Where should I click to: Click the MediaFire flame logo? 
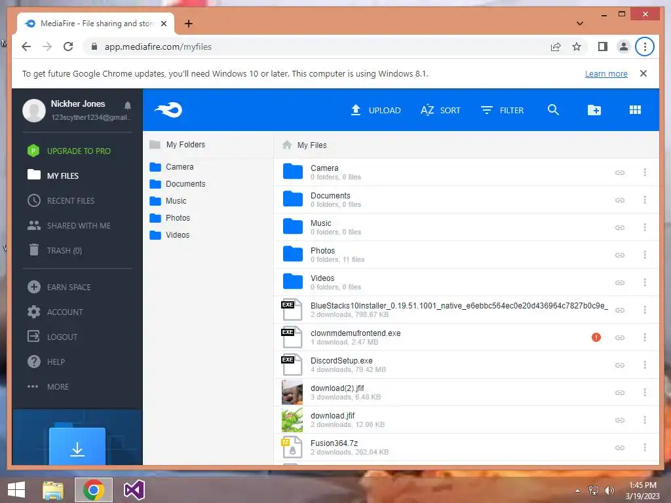pyautogui.click(x=168, y=110)
